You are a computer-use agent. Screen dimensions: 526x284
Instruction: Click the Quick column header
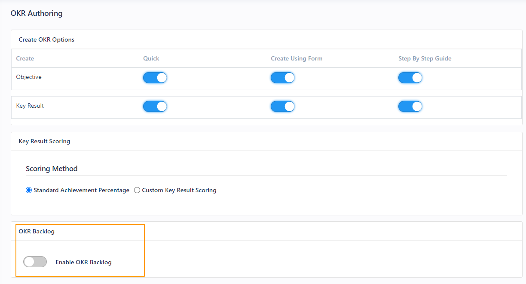[x=151, y=58]
